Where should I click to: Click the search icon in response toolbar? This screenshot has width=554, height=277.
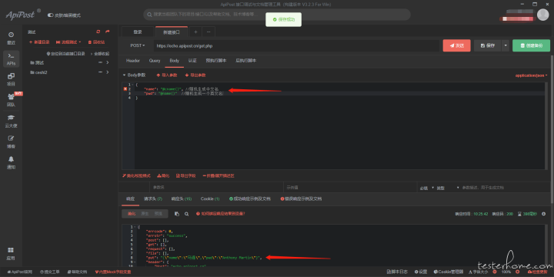click(186, 214)
